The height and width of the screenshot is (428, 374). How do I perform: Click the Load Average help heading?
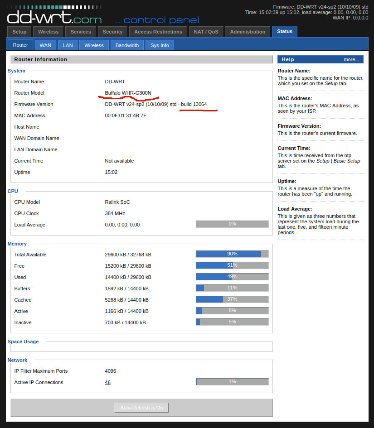coord(295,209)
